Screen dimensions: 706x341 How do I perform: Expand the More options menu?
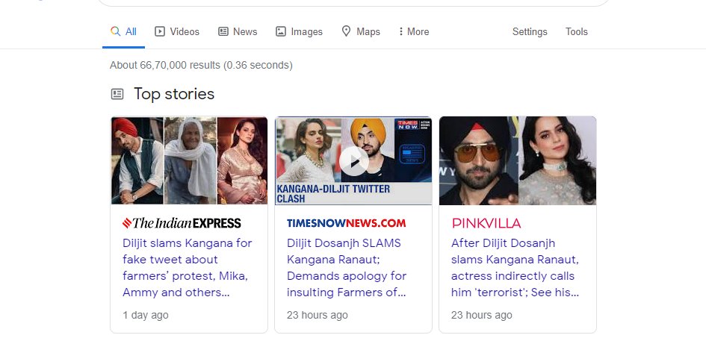point(414,31)
